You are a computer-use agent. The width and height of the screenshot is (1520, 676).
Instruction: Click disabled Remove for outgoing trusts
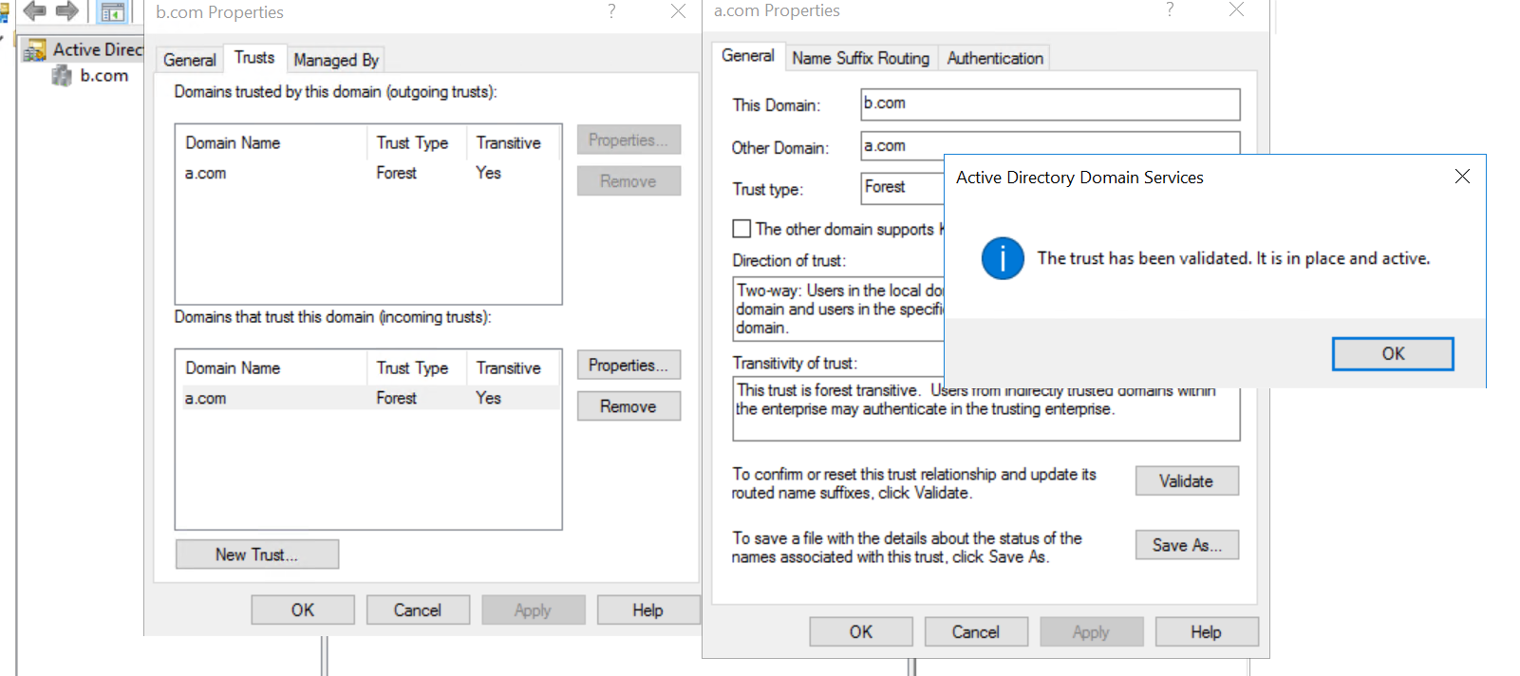(x=629, y=181)
